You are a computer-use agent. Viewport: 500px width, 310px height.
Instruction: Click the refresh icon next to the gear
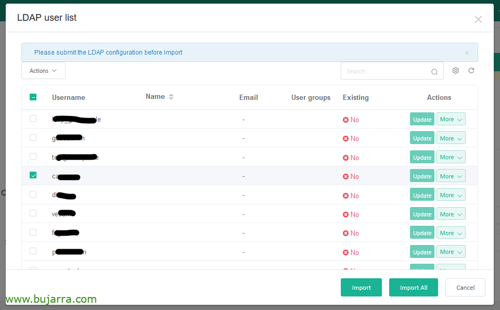(471, 71)
